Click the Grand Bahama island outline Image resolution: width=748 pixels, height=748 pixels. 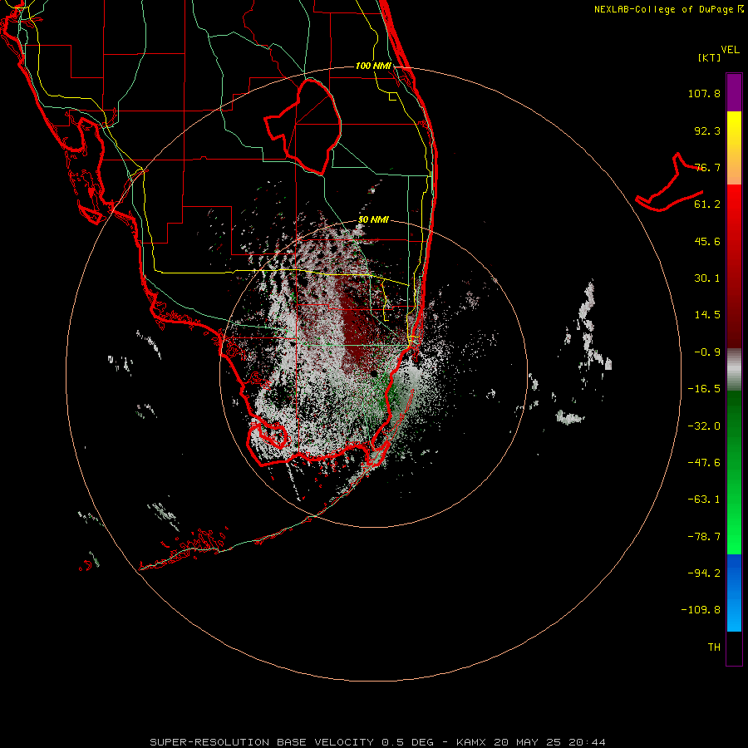tap(669, 184)
